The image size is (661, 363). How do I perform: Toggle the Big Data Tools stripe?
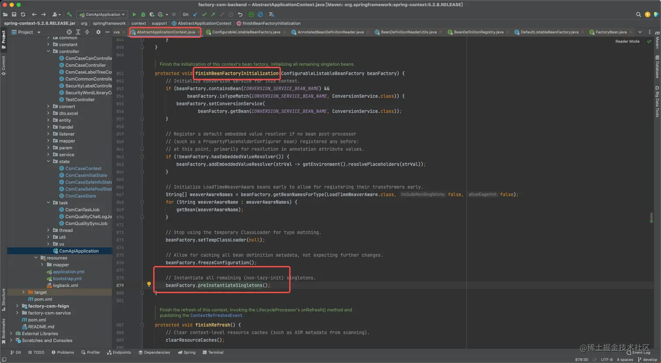[657, 102]
